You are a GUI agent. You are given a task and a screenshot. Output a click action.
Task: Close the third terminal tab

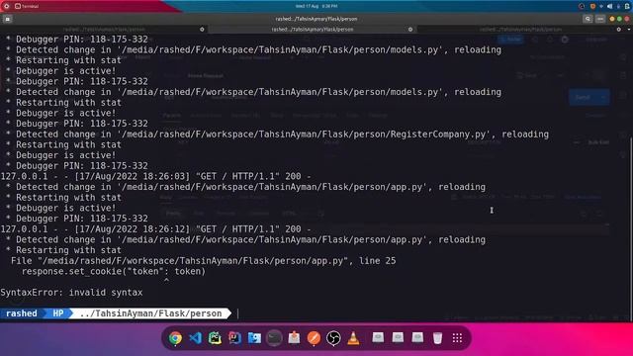[x=619, y=30]
